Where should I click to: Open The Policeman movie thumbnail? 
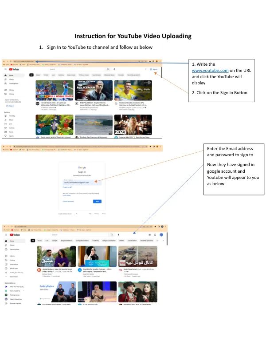coord(94,91)
